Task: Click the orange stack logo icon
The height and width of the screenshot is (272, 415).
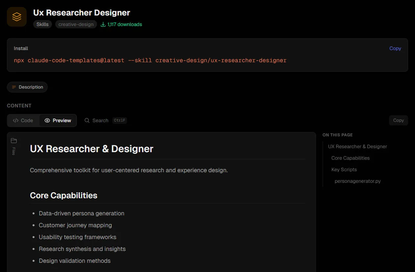Action: (16, 16)
